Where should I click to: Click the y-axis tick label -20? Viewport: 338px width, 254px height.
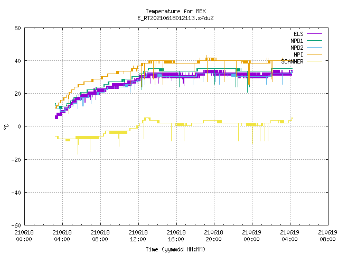[16, 160]
